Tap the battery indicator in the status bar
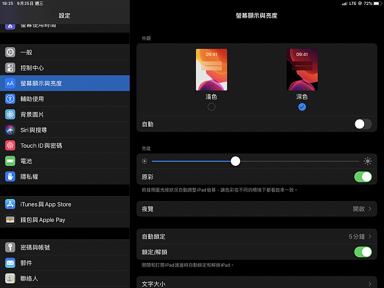Viewport: 384px width, 288px height. (378, 3)
